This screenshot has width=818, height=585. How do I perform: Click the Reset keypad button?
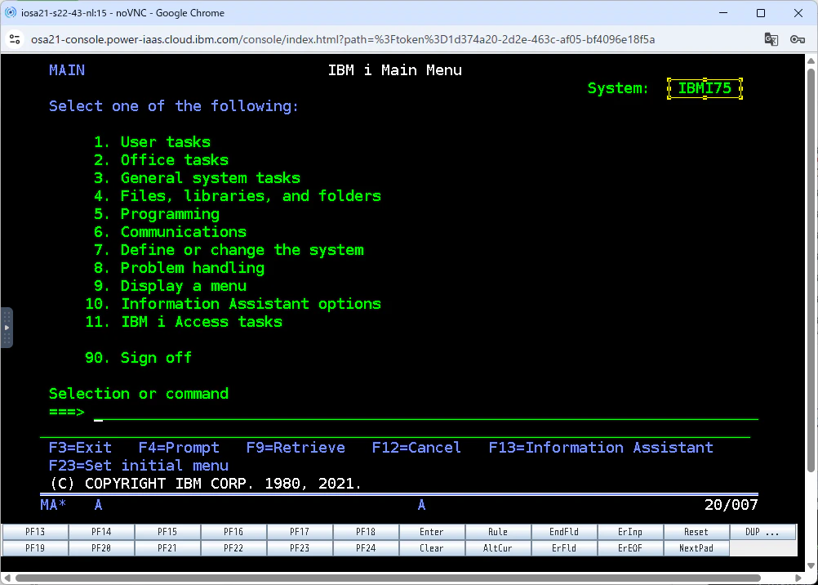click(x=696, y=532)
